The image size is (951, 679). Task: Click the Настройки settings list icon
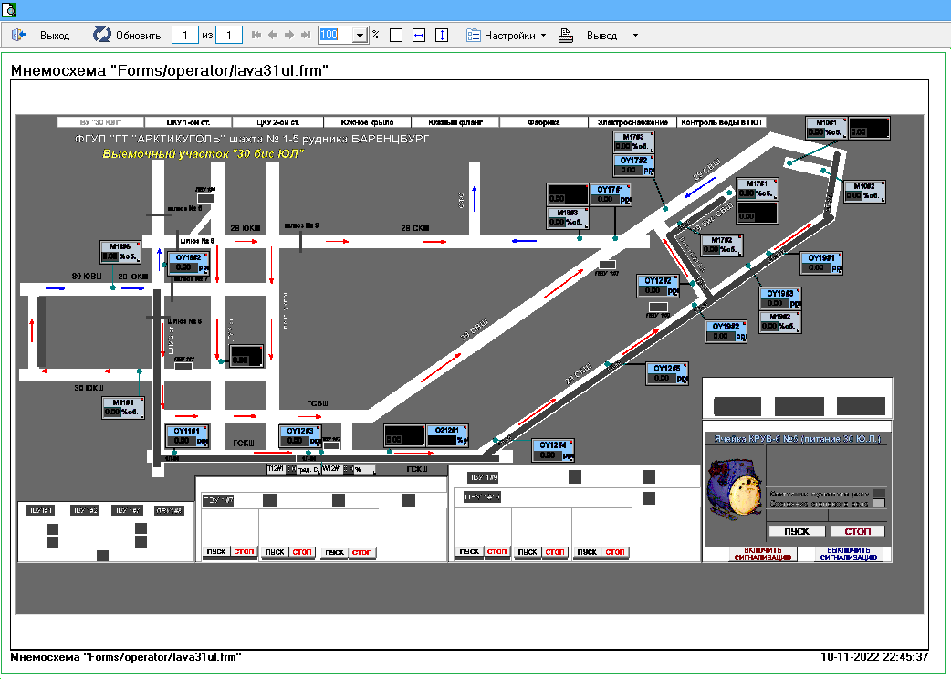473,36
